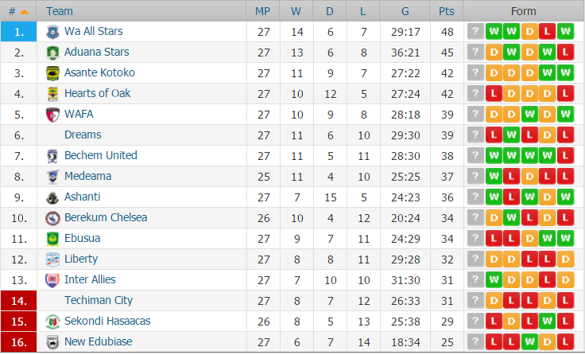
Task: Click the Berekum Chelsea round crest
Action: (52, 218)
